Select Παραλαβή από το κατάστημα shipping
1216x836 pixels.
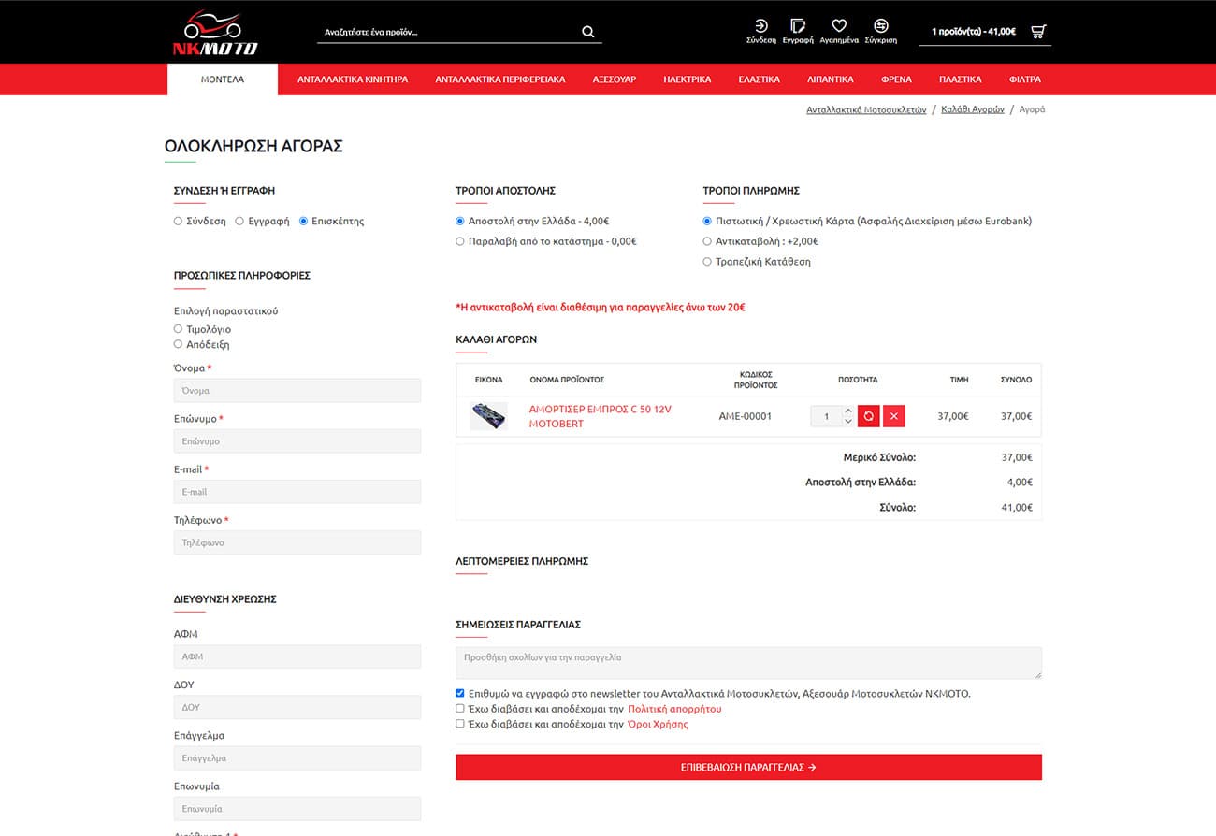(460, 241)
